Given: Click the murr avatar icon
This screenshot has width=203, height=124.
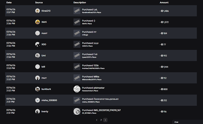Looking at the screenshot, I should pos(37,78).
